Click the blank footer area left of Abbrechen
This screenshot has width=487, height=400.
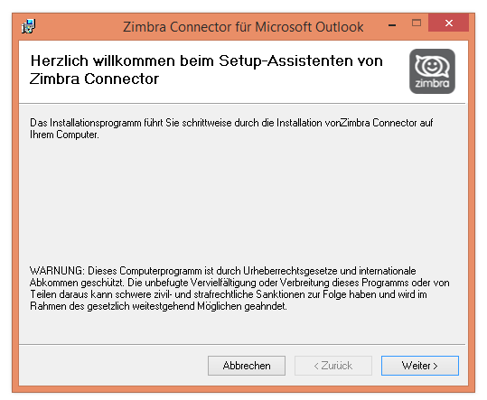point(112,366)
